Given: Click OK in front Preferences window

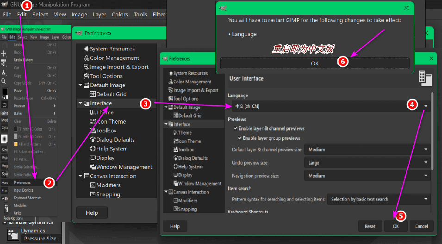Looking at the screenshot, I should pyautogui.click(x=396, y=226).
